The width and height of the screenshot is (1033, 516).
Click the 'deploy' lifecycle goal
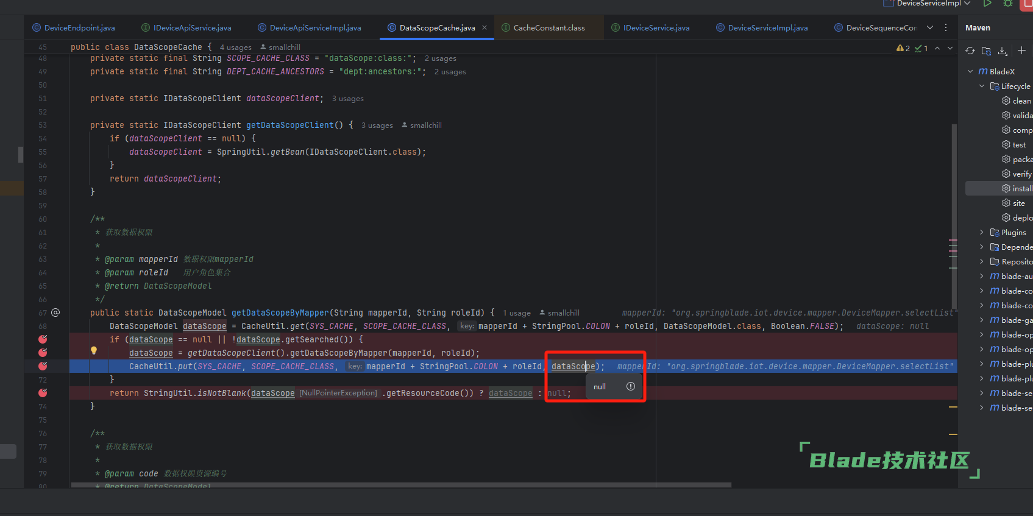click(x=1017, y=217)
